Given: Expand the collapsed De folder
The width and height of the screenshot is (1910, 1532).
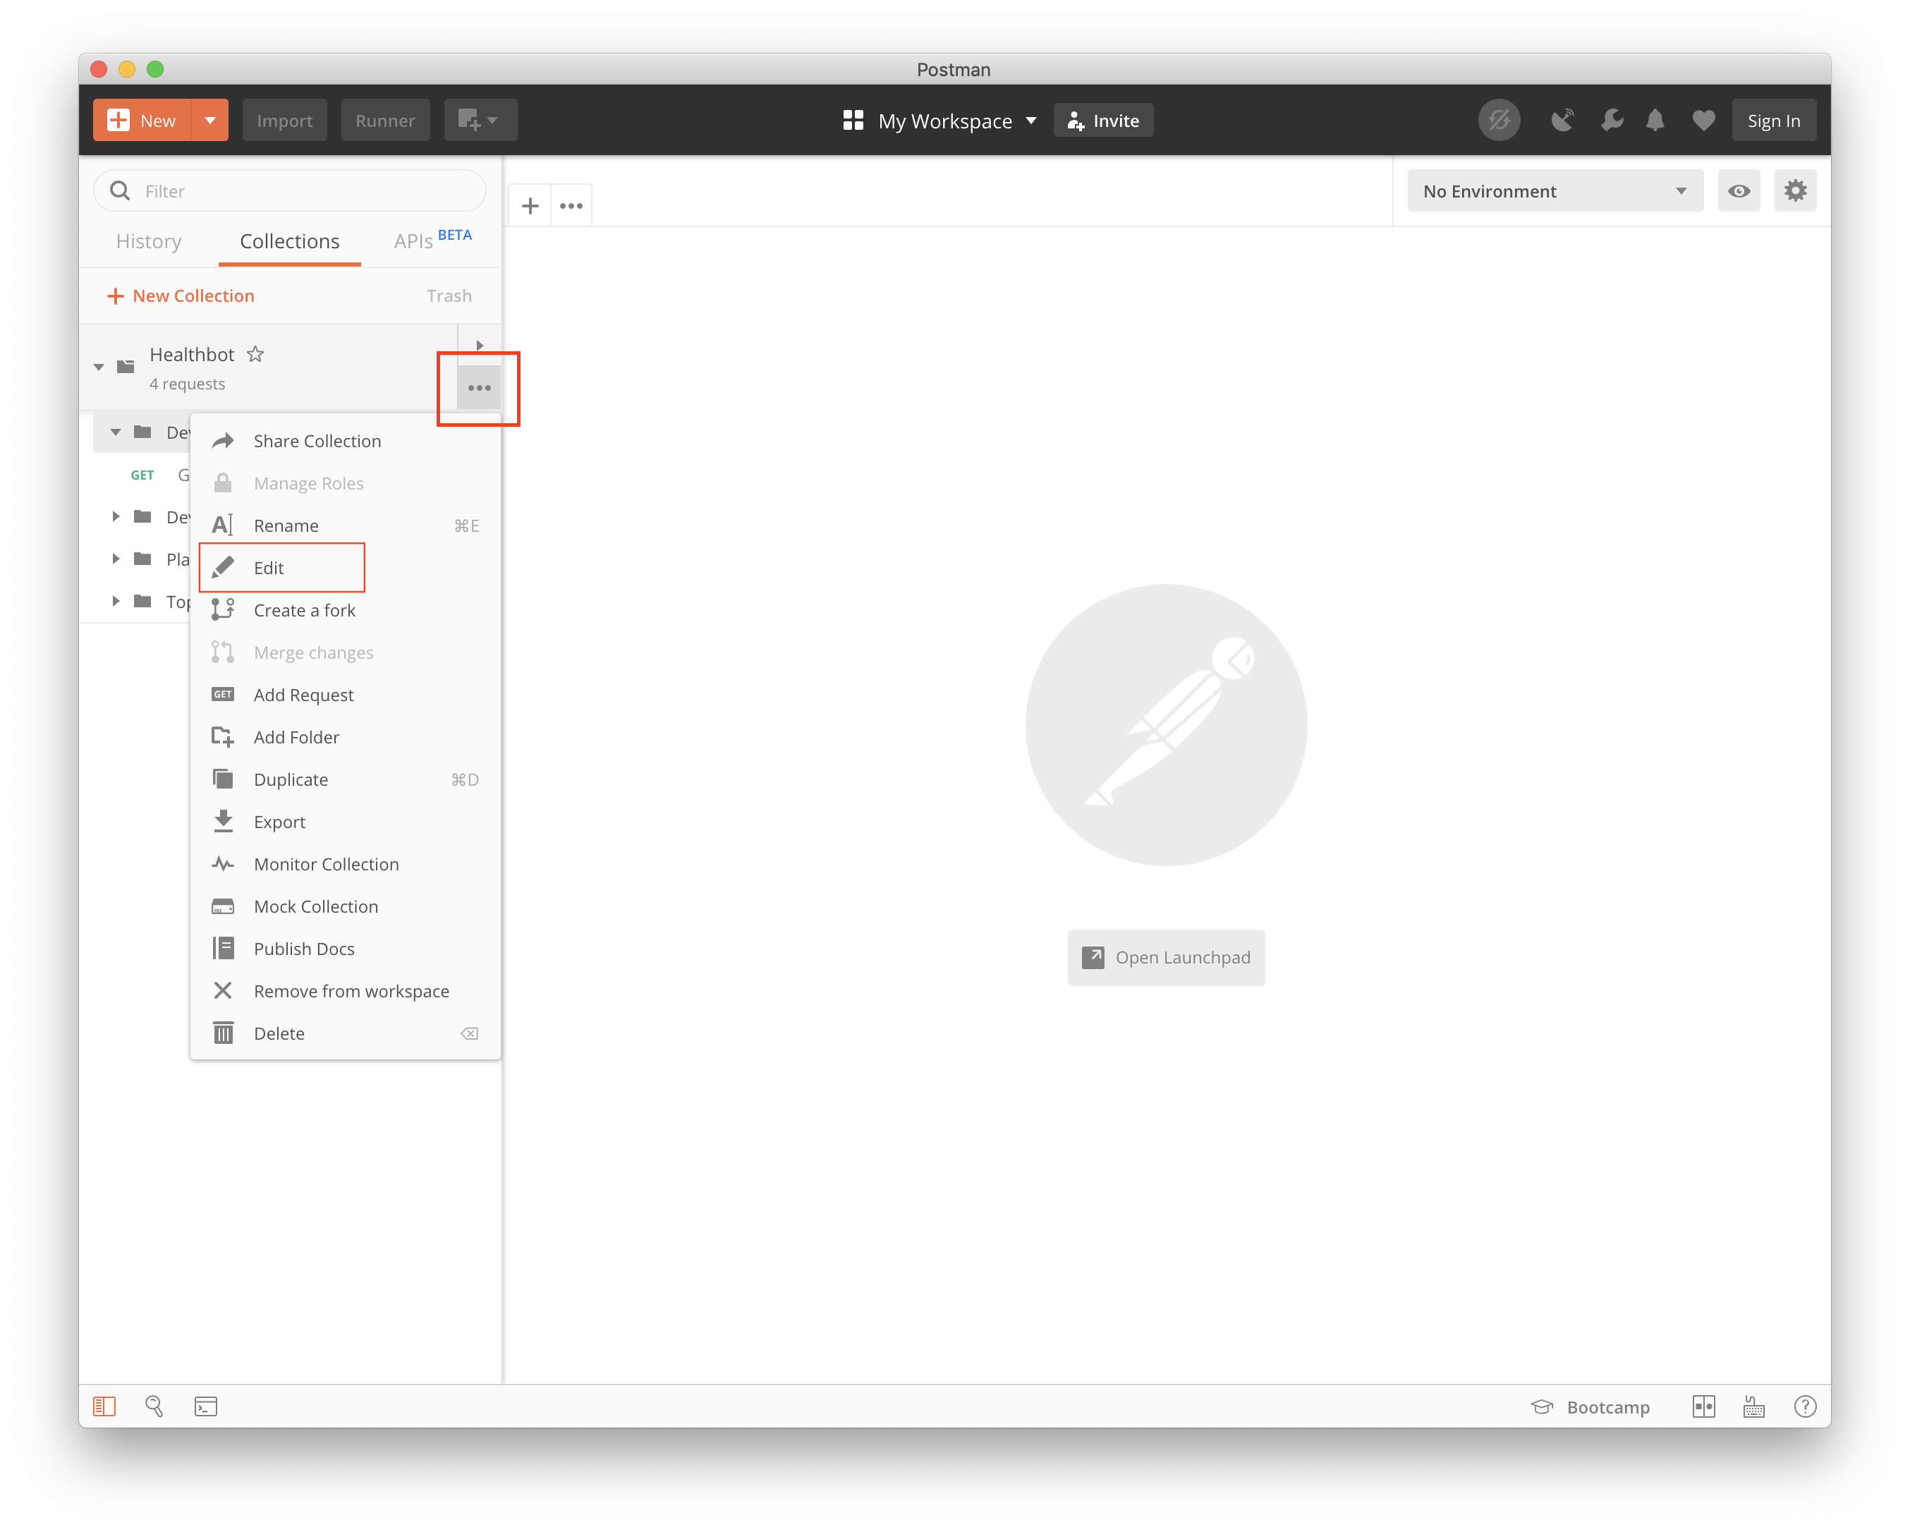Looking at the screenshot, I should point(115,516).
